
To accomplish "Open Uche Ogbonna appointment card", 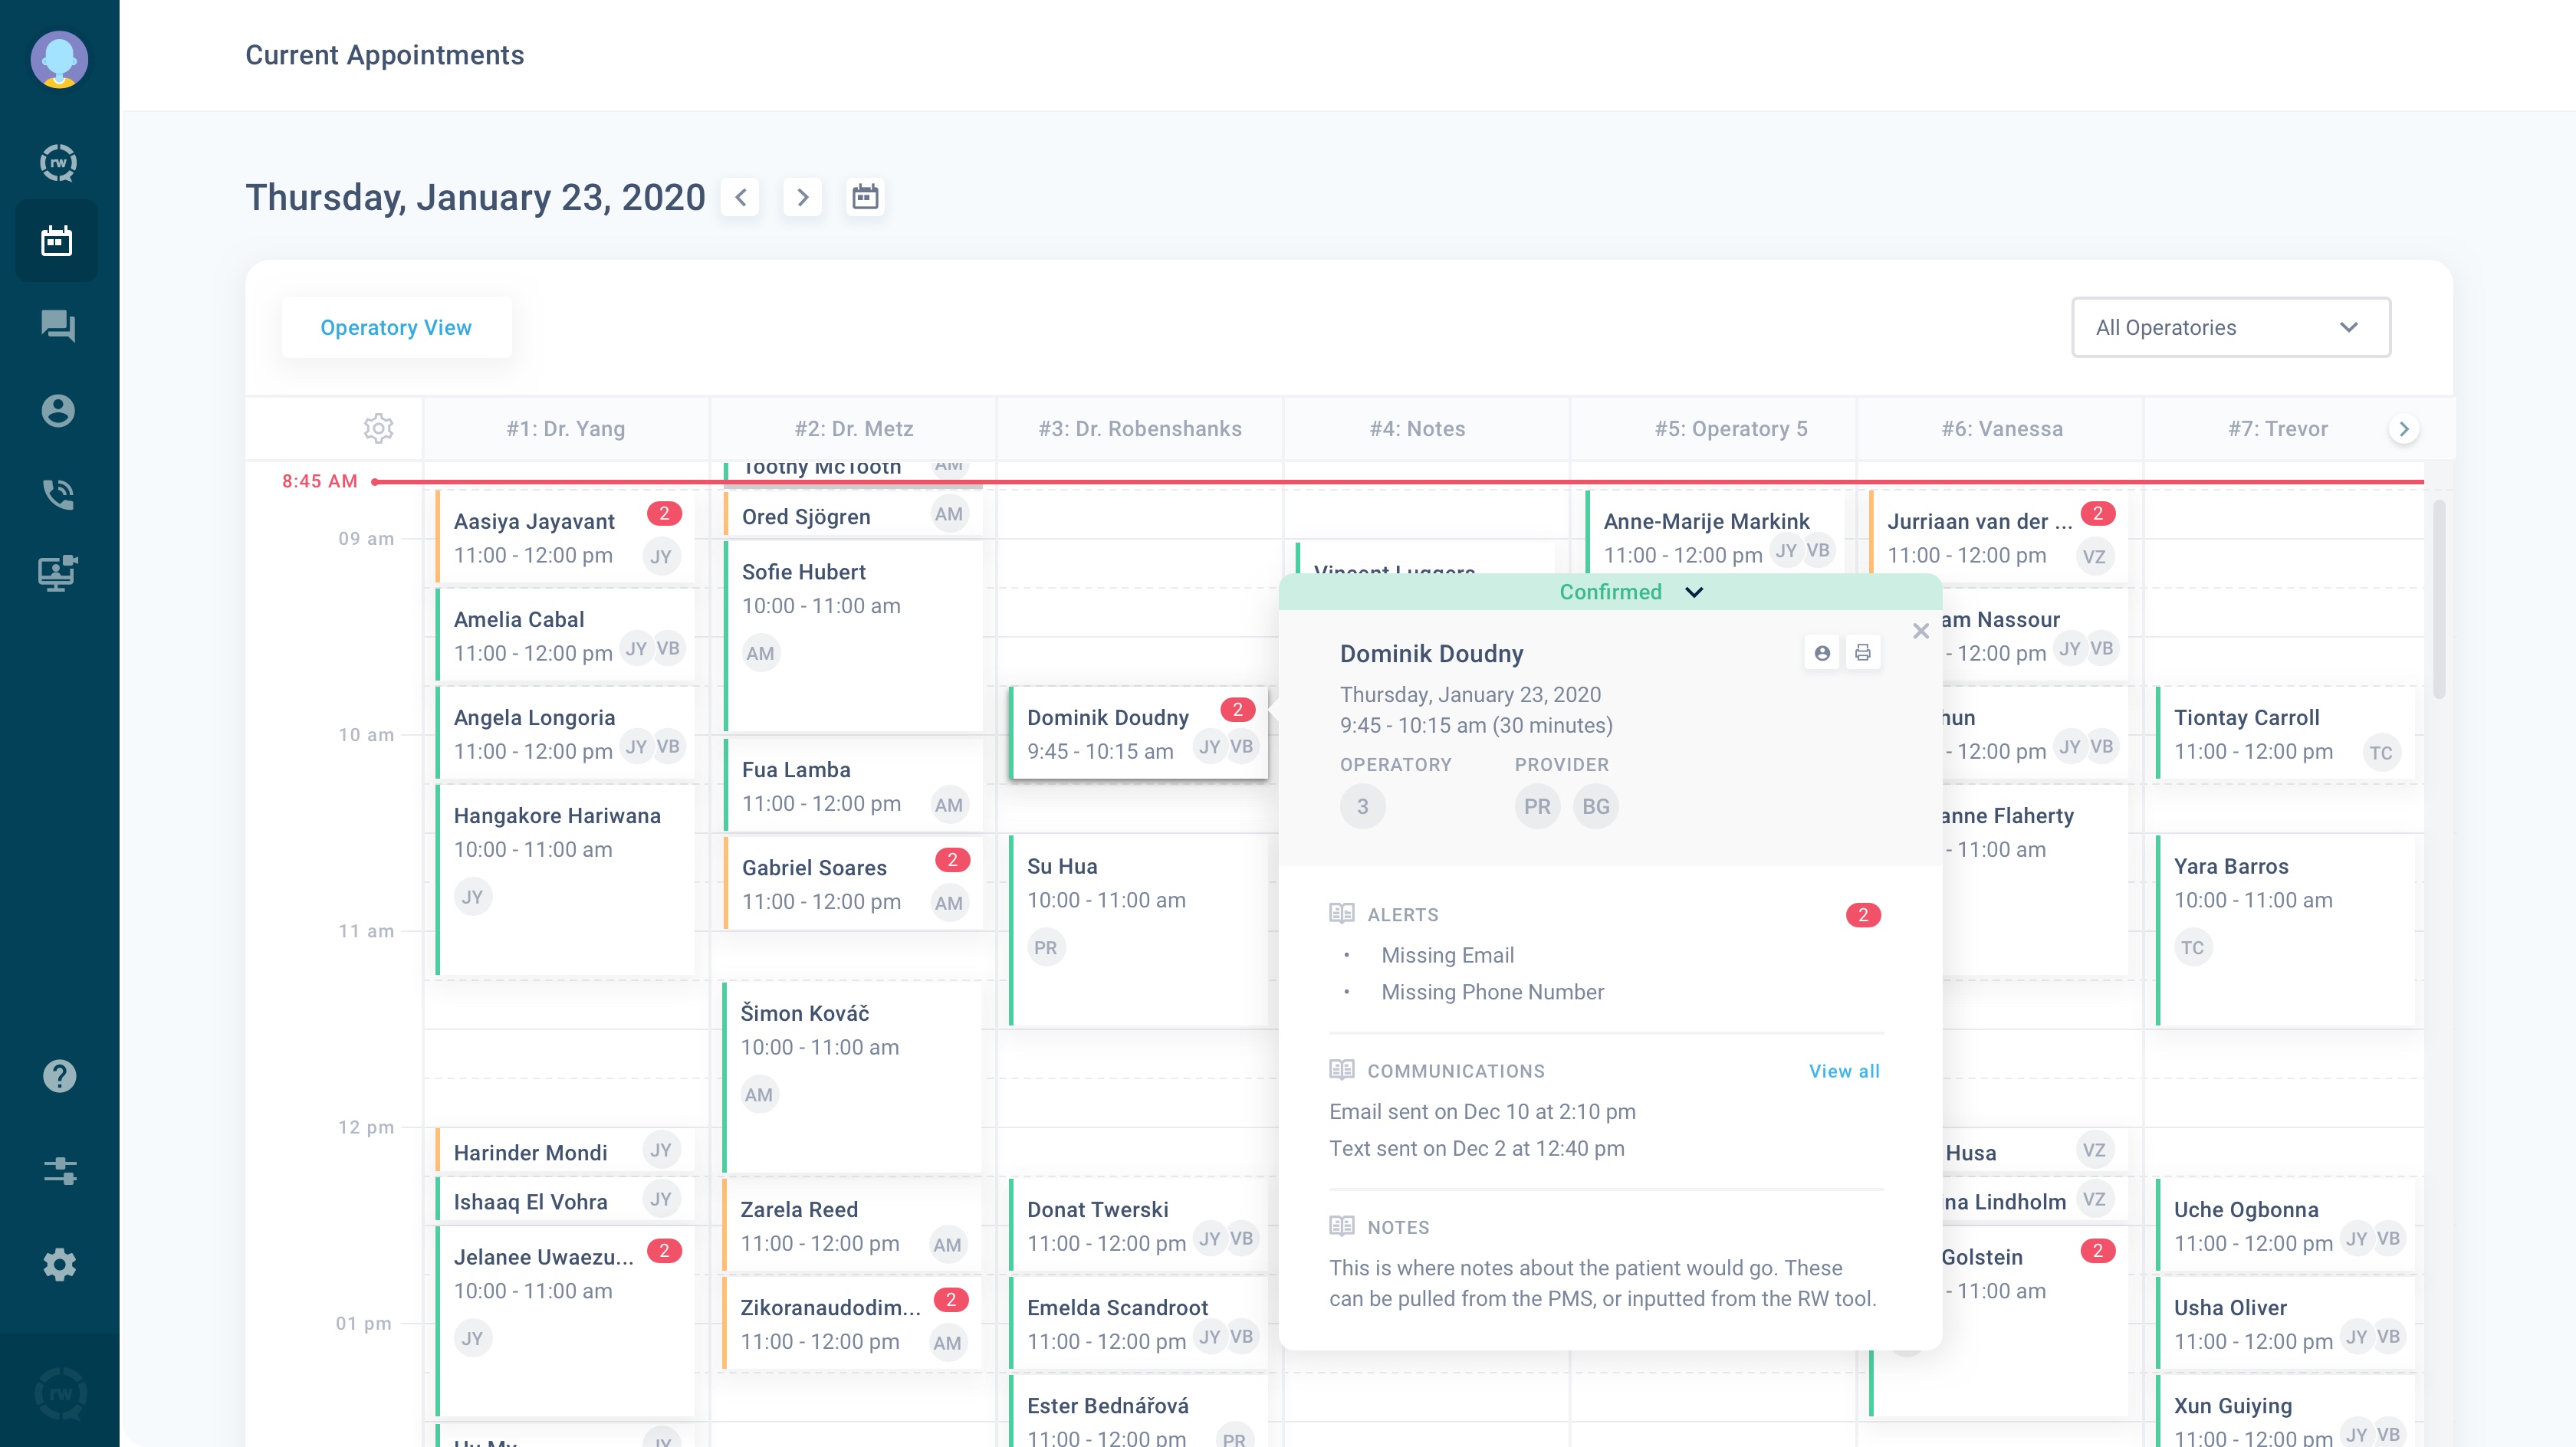I will (x=2285, y=1225).
